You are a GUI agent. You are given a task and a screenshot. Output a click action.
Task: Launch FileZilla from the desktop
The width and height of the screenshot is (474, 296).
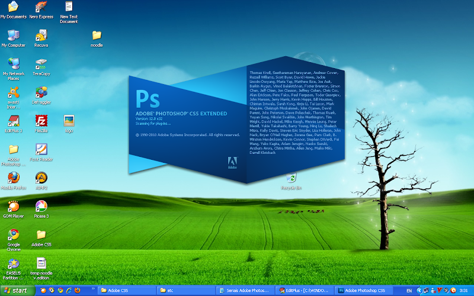[41, 124]
